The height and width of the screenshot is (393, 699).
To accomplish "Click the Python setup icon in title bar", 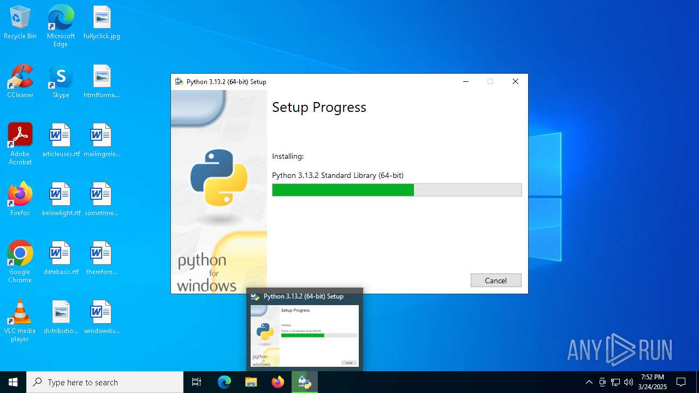I will [x=179, y=81].
